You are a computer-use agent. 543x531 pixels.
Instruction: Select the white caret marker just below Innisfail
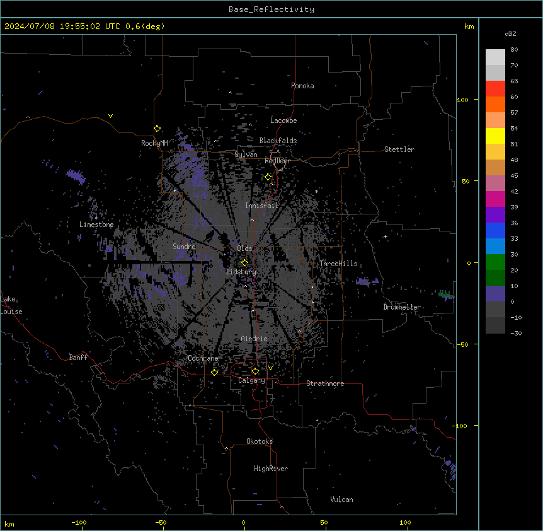coord(252,219)
